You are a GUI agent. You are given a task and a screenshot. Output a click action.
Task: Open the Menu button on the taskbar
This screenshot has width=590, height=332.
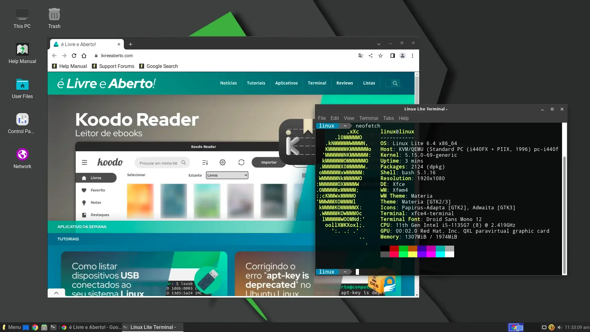(x=11, y=327)
